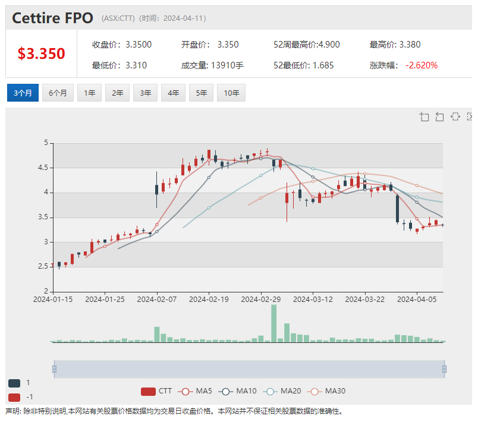Click the 2024-02-07 x-axis date label
The width and height of the screenshot is (478, 422).
(157, 300)
